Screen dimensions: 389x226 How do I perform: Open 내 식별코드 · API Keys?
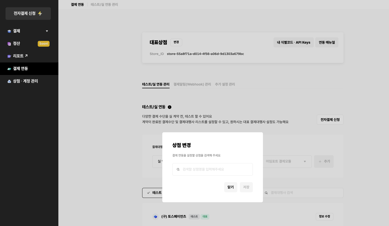pos(293,42)
